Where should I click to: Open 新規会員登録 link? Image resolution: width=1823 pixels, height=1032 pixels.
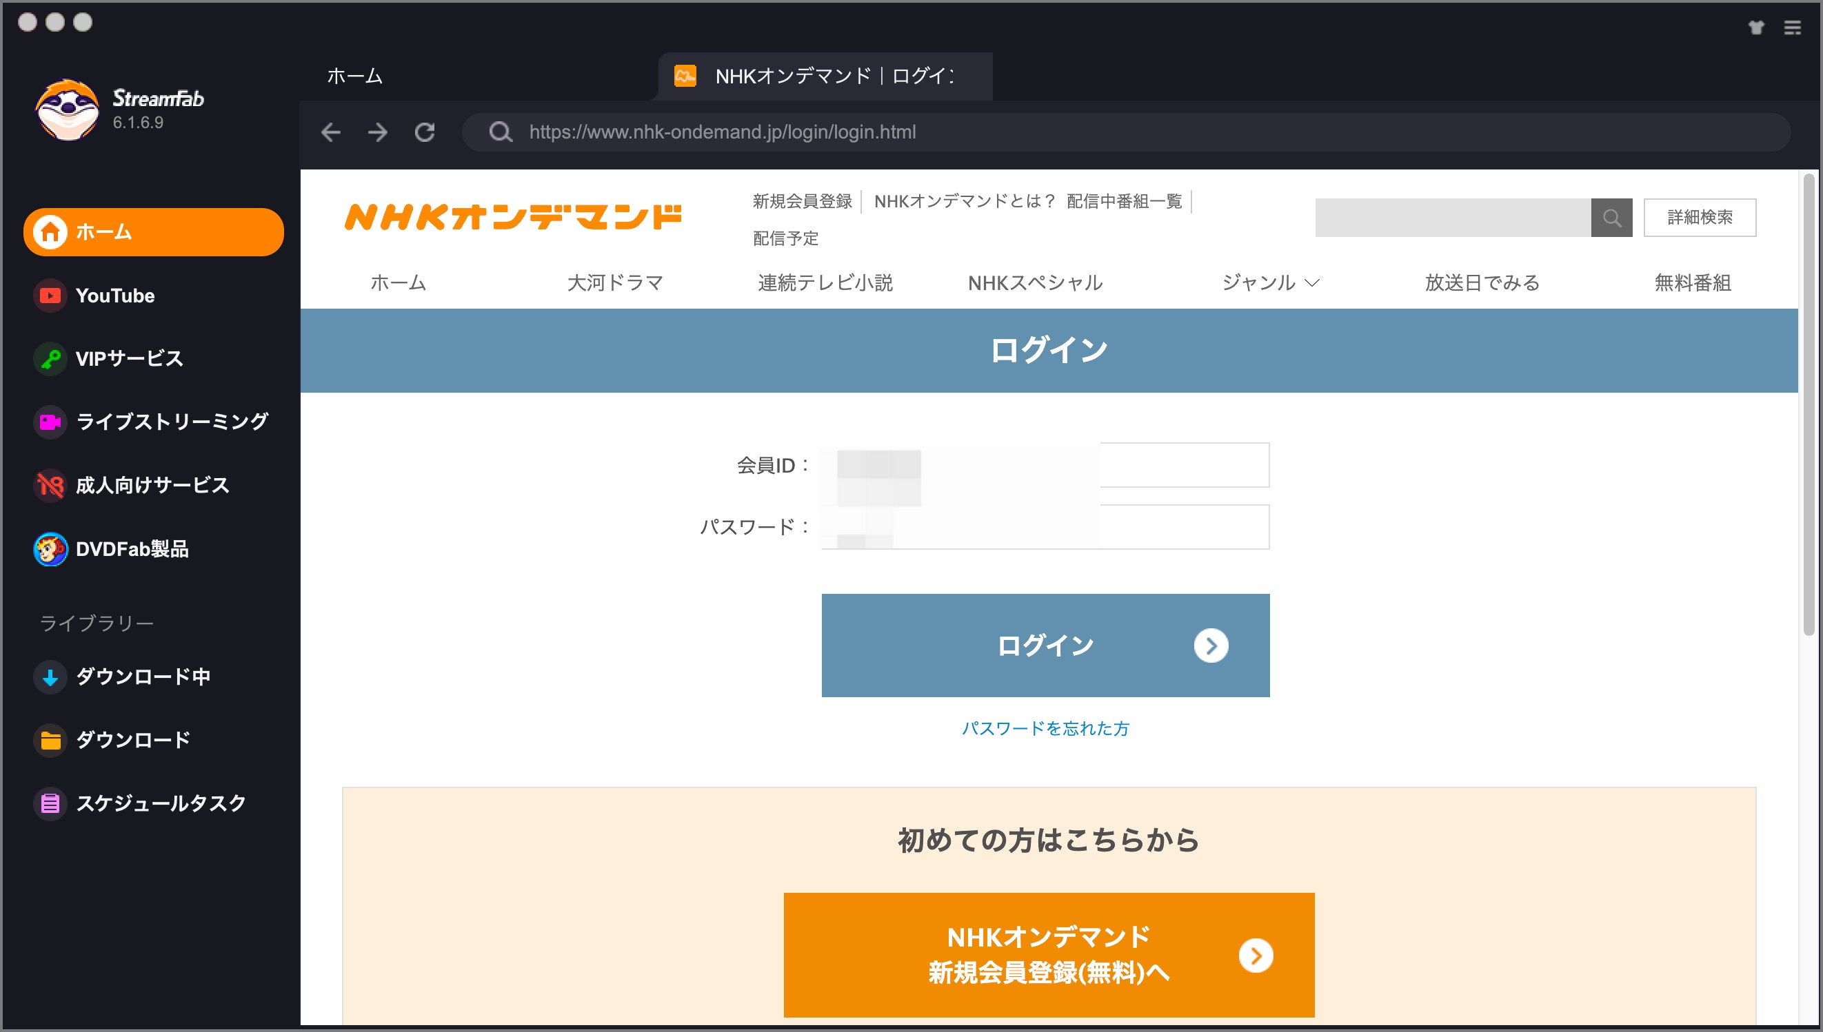coord(803,201)
